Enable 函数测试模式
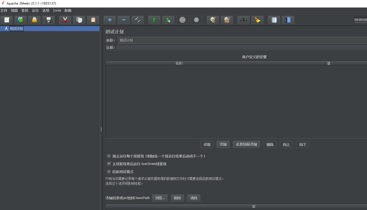The image size is (367, 210). [x=109, y=171]
